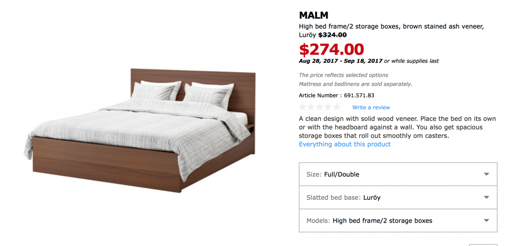Open "Everything about this product" link
Image resolution: width=509 pixels, height=246 pixels.
(x=344, y=144)
